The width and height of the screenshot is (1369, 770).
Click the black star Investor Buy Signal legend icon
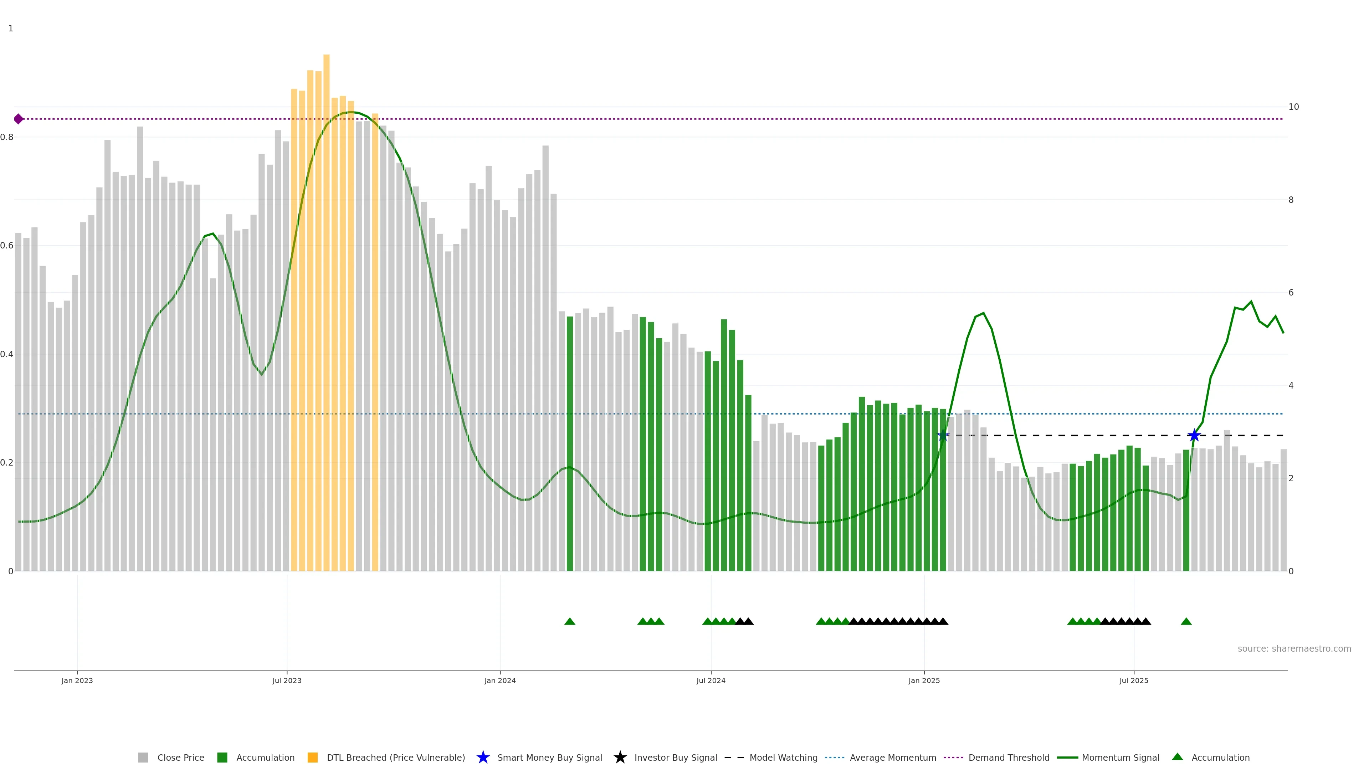(x=620, y=757)
